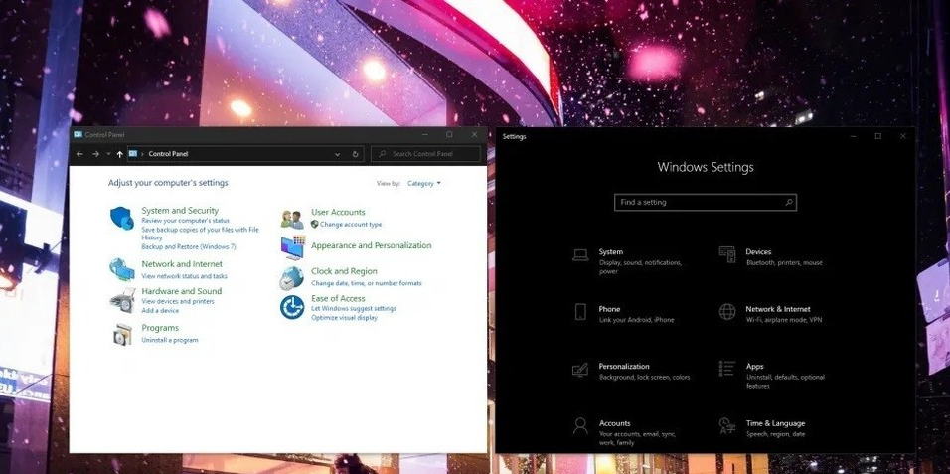Click the Find a setting search box
Screen dimensions: 950x474
[706, 203]
